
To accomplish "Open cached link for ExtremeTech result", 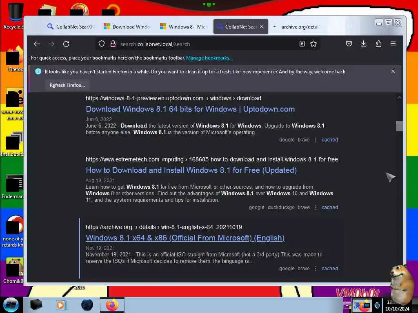I will pos(330,207).
